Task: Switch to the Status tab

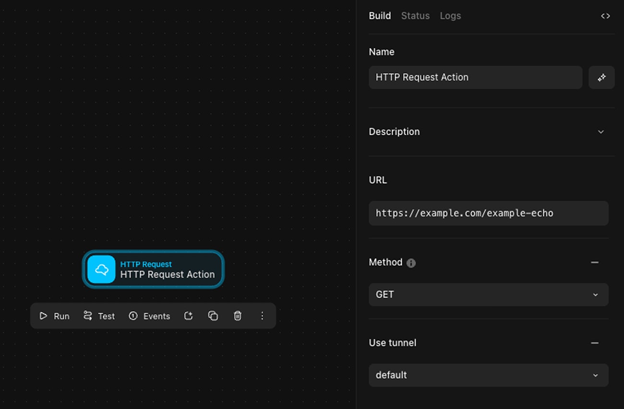Action: click(415, 16)
